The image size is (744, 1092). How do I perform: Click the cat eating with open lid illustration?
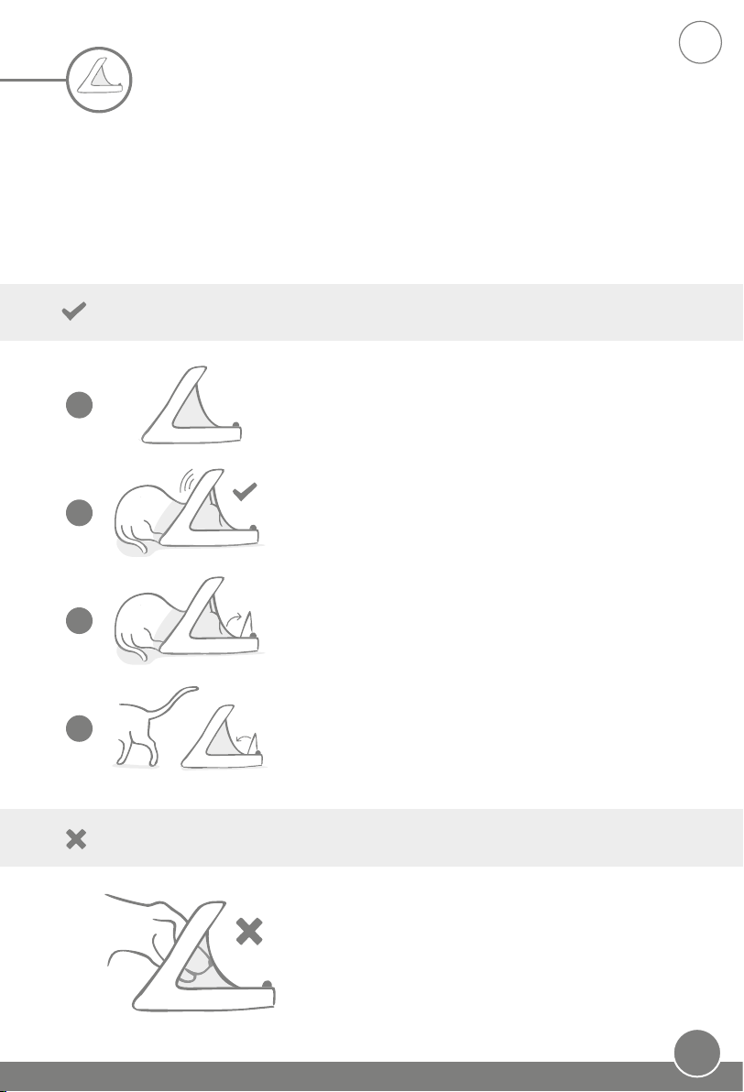point(188,620)
